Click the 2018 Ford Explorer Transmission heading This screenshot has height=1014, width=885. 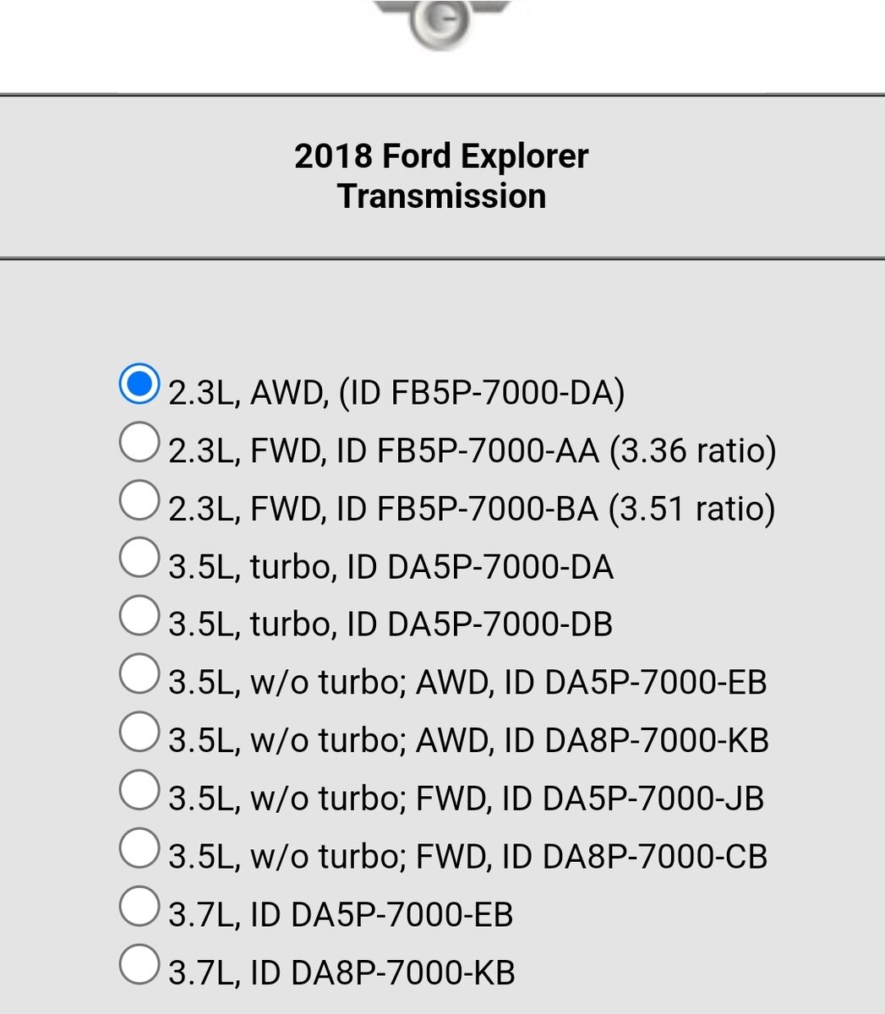pyautogui.click(x=441, y=176)
